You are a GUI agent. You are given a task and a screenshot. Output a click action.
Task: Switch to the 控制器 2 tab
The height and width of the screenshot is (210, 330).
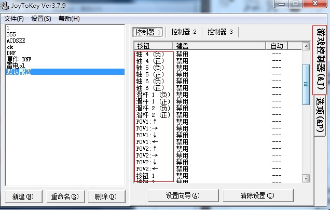coord(184,32)
